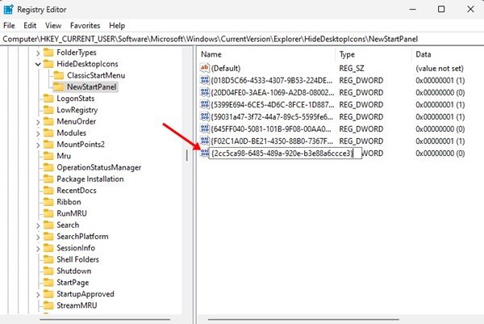The width and height of the screenshot is (484, 324).
Task: Select the NewStartPanel folder icon
Action: 59,87
